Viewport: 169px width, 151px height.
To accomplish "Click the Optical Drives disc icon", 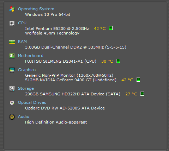I will (x=12, y=103).
